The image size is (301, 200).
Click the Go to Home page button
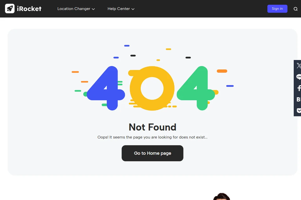click(152, 153)
